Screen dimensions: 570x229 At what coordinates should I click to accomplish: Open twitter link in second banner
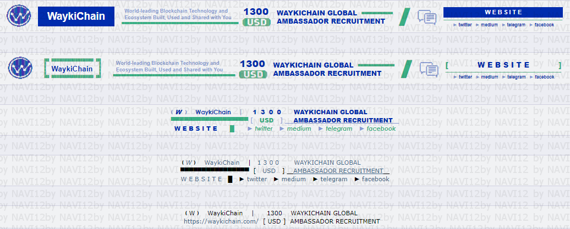tap(465, 77)
